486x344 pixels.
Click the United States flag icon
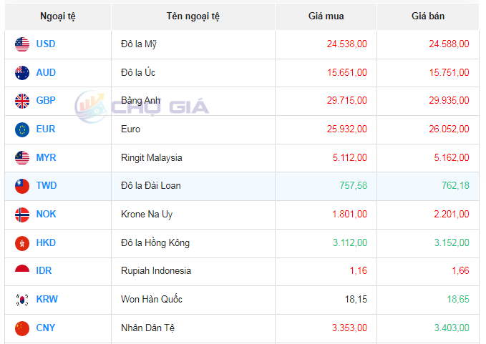point(22,44)
